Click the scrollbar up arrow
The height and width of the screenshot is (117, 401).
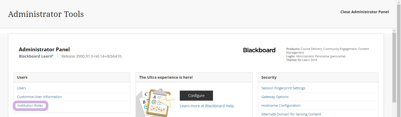coord(395,31)
